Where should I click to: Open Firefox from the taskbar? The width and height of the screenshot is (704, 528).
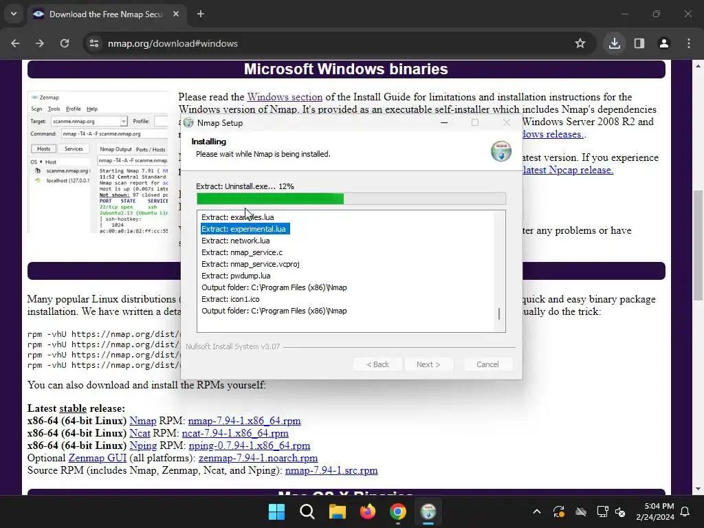coord(368,511)
